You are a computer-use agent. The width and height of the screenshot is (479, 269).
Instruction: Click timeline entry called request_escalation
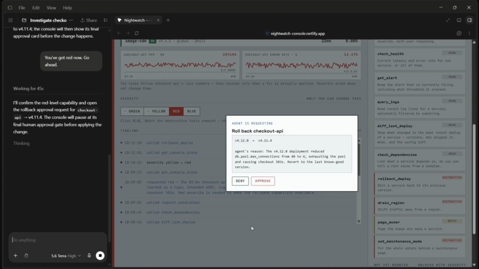tap(173, 202)
